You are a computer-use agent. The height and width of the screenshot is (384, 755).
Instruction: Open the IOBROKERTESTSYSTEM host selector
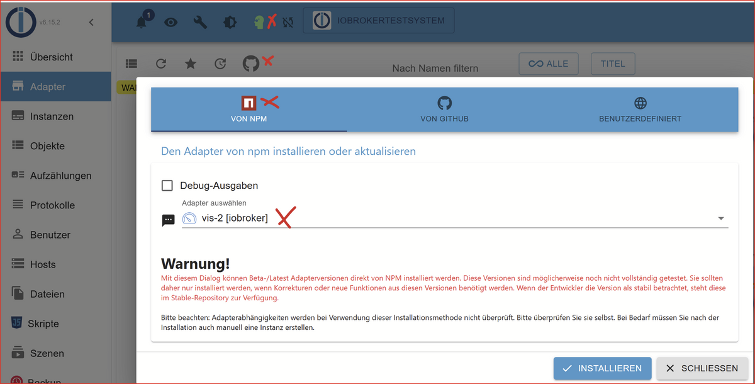click(x=379, y=20)
